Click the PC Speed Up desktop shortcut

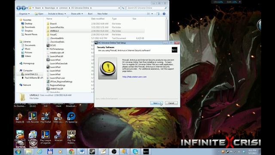71,118
